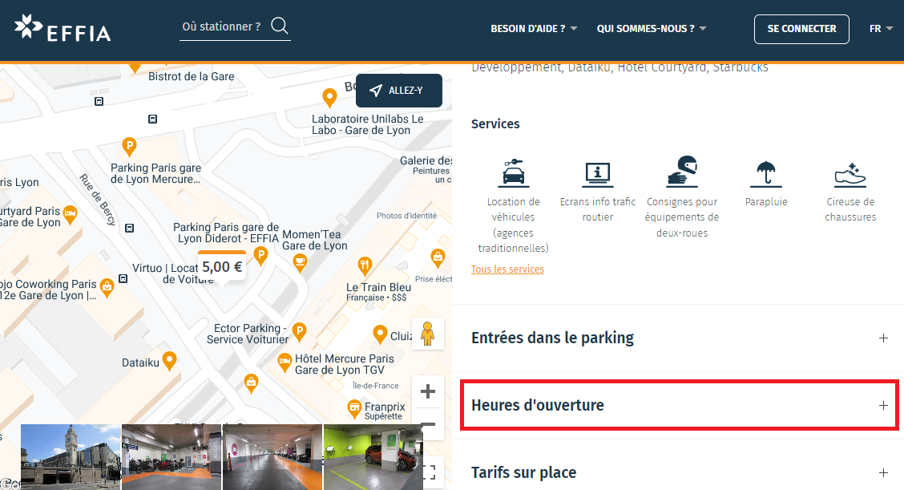The image size is (904, 490).
Task: Open the Gare de Lyon clock tower photo
Action: (x=71, y=457)
